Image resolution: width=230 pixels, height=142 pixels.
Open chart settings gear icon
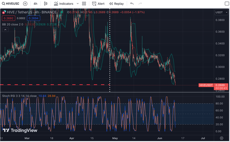222,138
